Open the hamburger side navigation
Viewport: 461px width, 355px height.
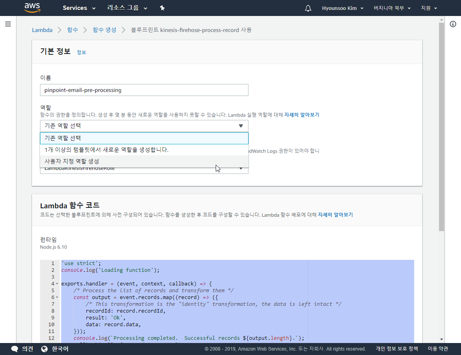click(8, 24)
